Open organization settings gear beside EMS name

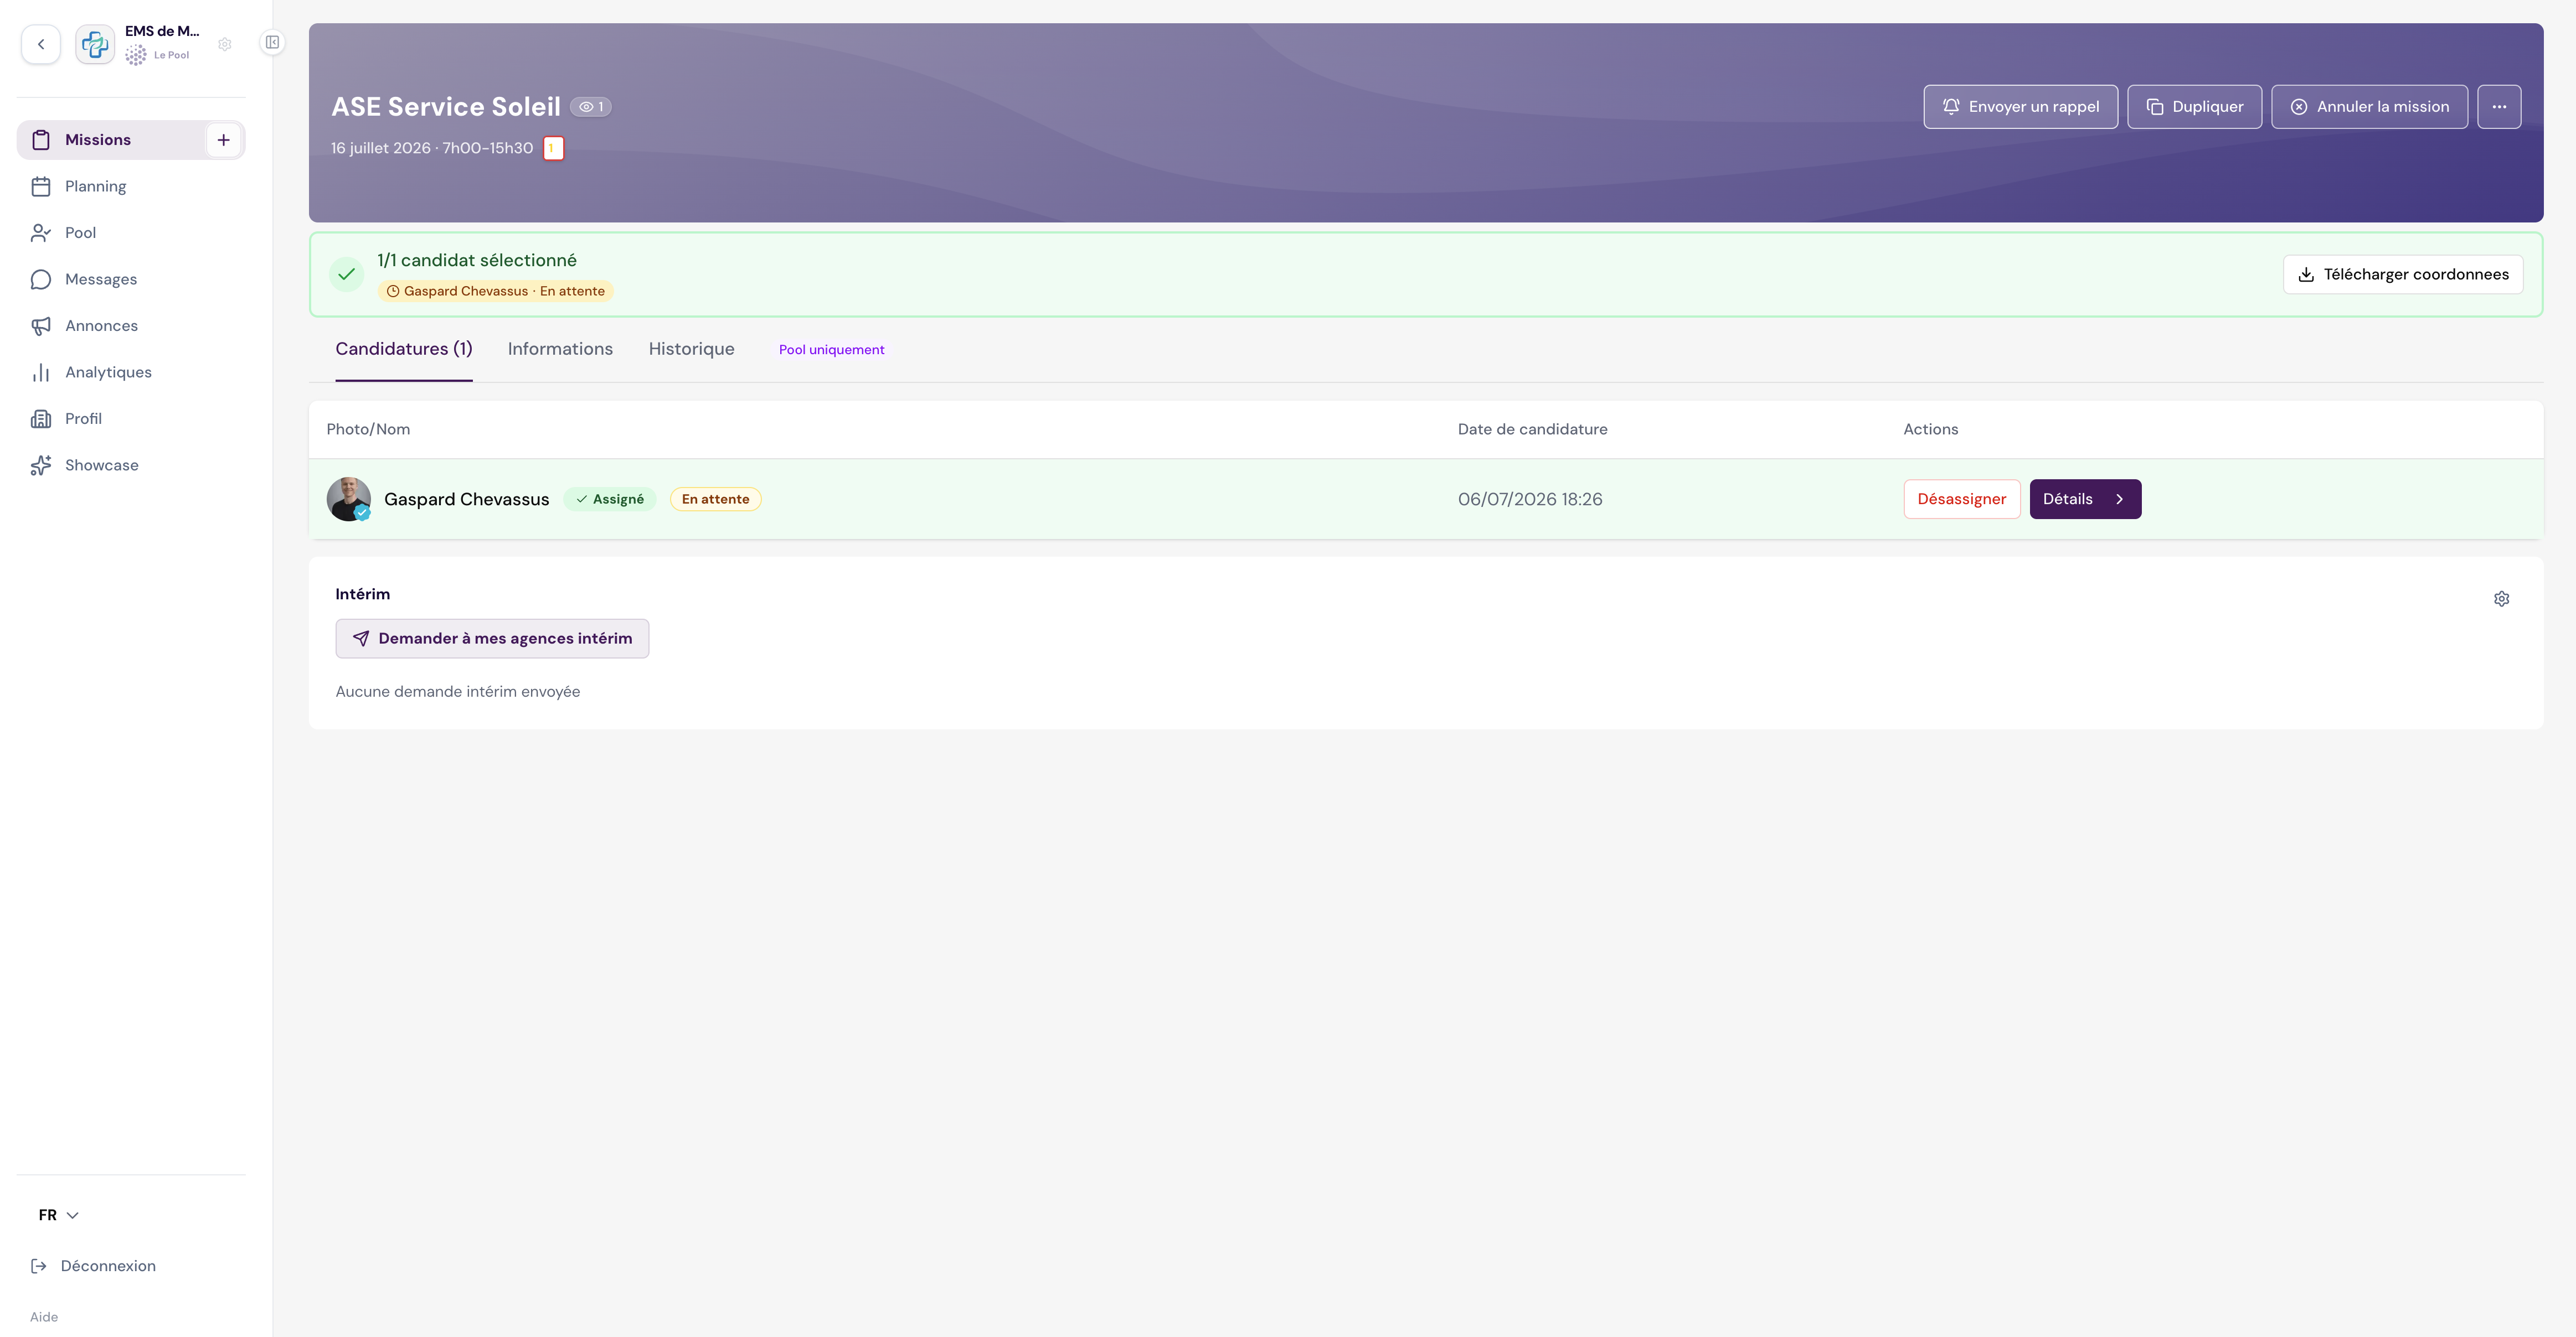pyautogui.click(x=225, y=44)
